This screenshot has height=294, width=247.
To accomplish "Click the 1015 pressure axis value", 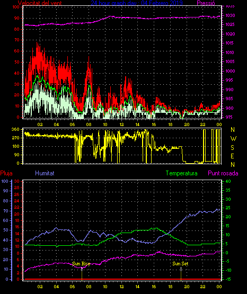I will (x=230, y=43).
